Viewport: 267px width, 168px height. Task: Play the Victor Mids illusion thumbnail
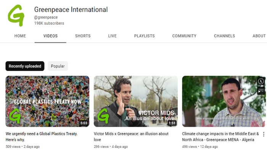pyautogui.click(x=135, y=101)
